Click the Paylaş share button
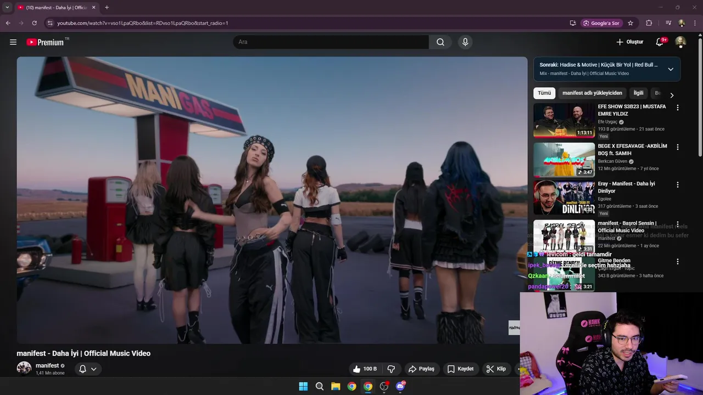This screenshot has height=395, width=703. [421, 369]
